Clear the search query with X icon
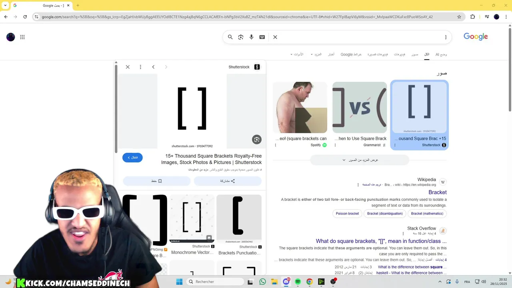 pyautogui.click(x=275, y=37)
